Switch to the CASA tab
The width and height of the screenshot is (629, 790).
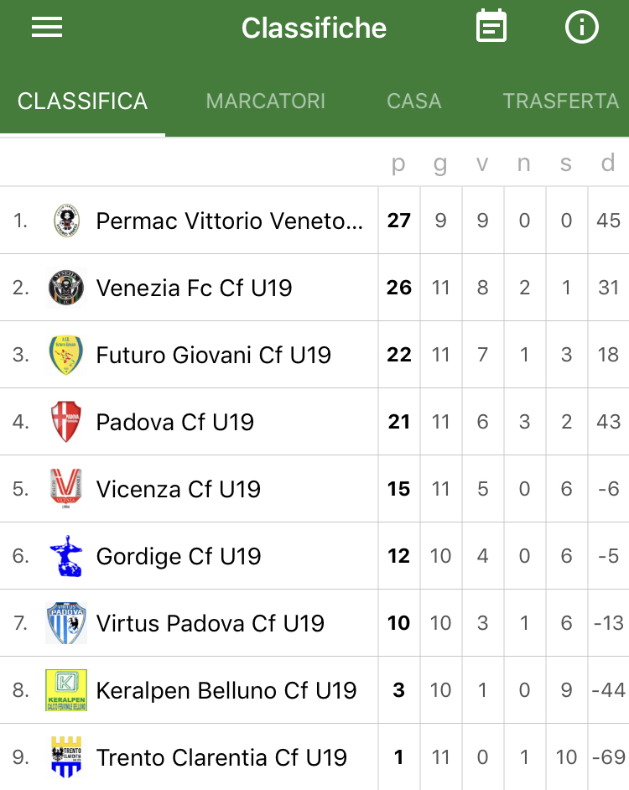pos(413,101)
